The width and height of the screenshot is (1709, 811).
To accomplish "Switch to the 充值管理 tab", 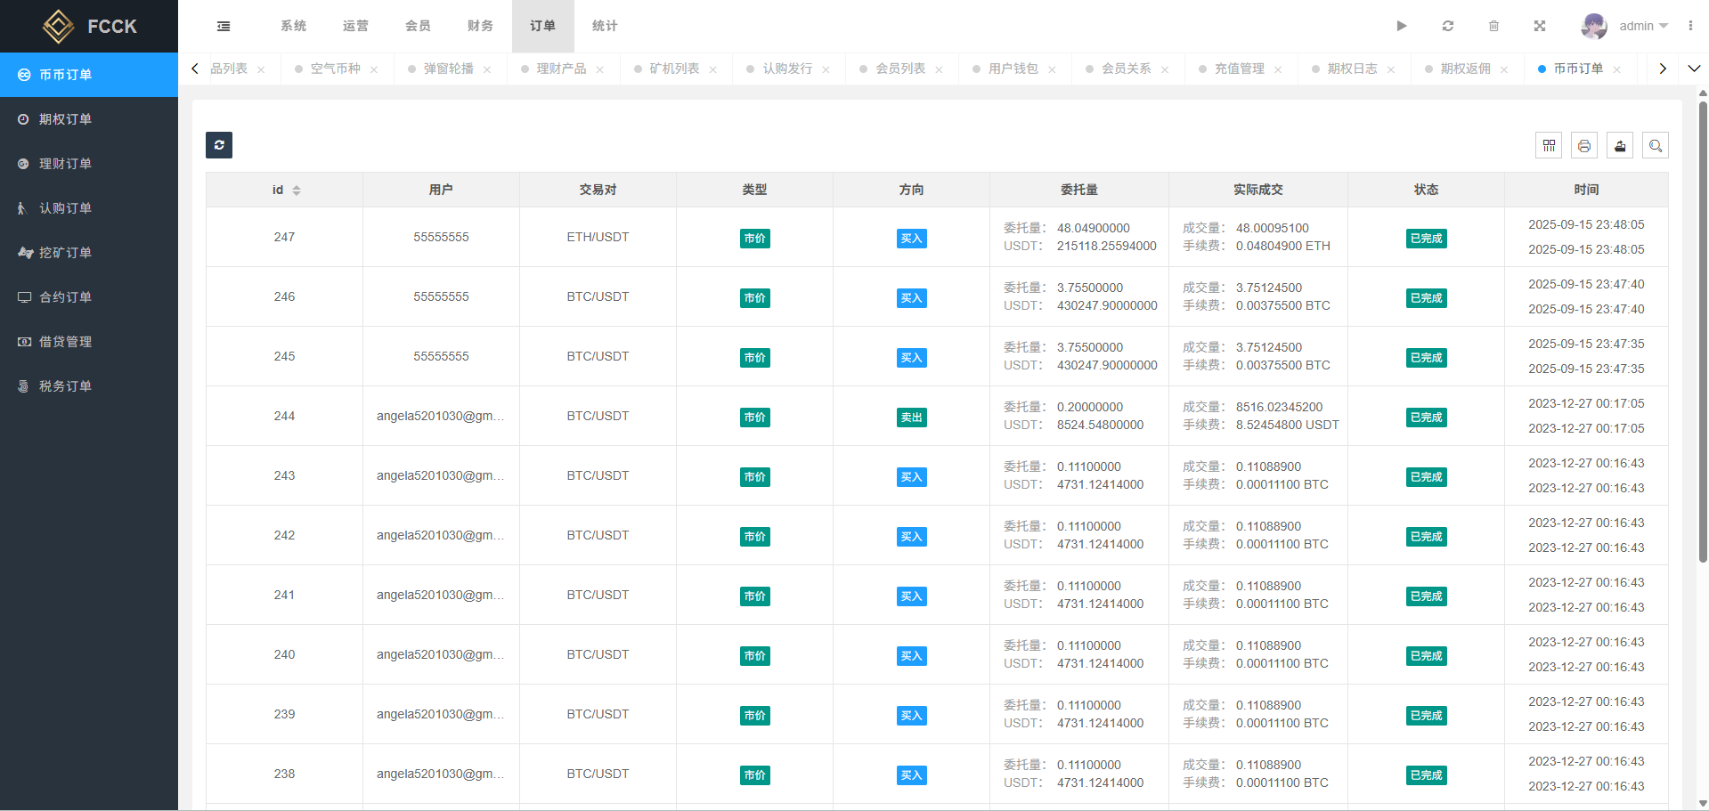I will [x=1239, y=69].
